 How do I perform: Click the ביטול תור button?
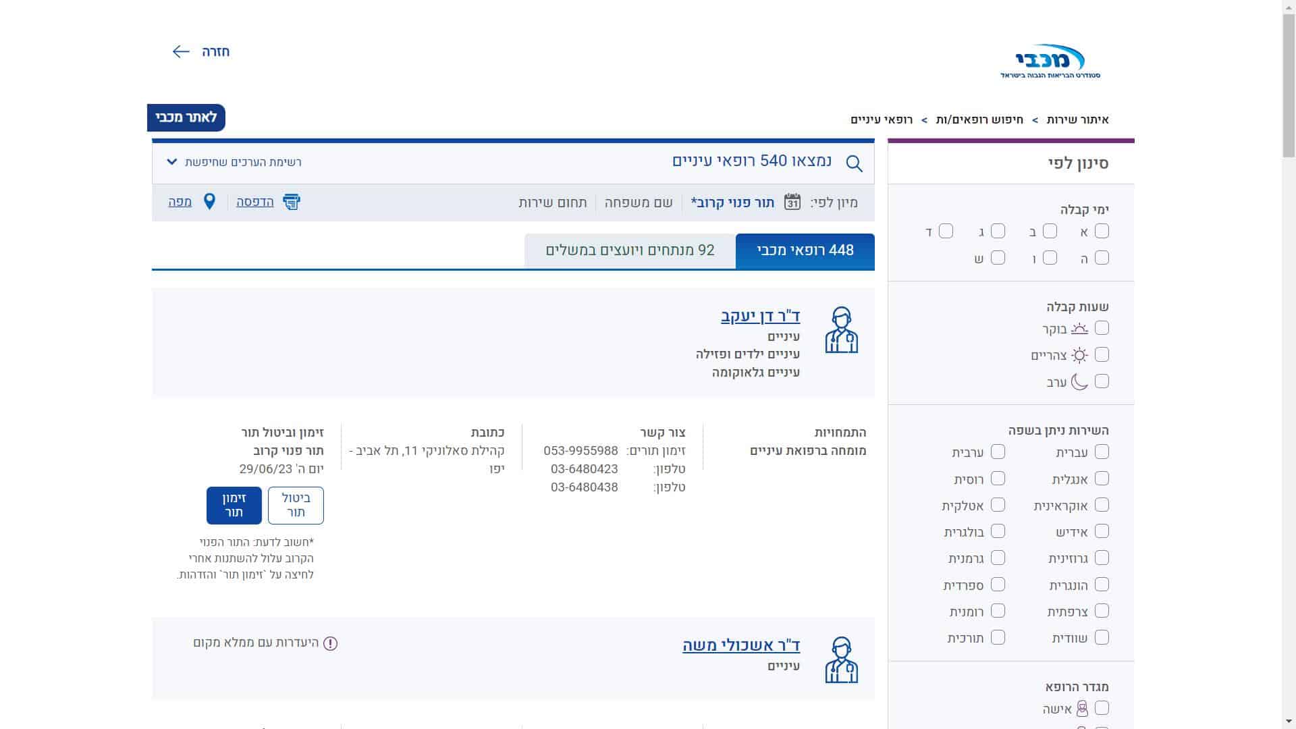pos(296,505)
